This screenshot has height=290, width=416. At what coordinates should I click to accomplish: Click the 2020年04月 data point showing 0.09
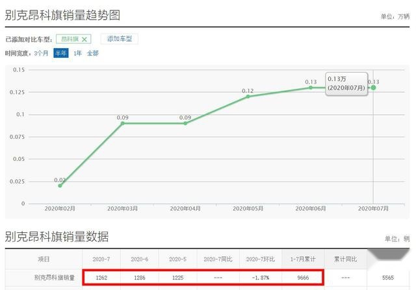185,123
